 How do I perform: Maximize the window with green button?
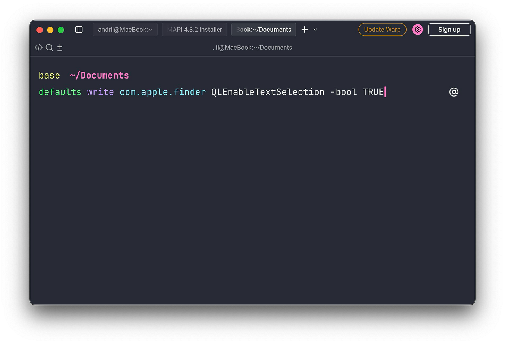coord(61,30)
